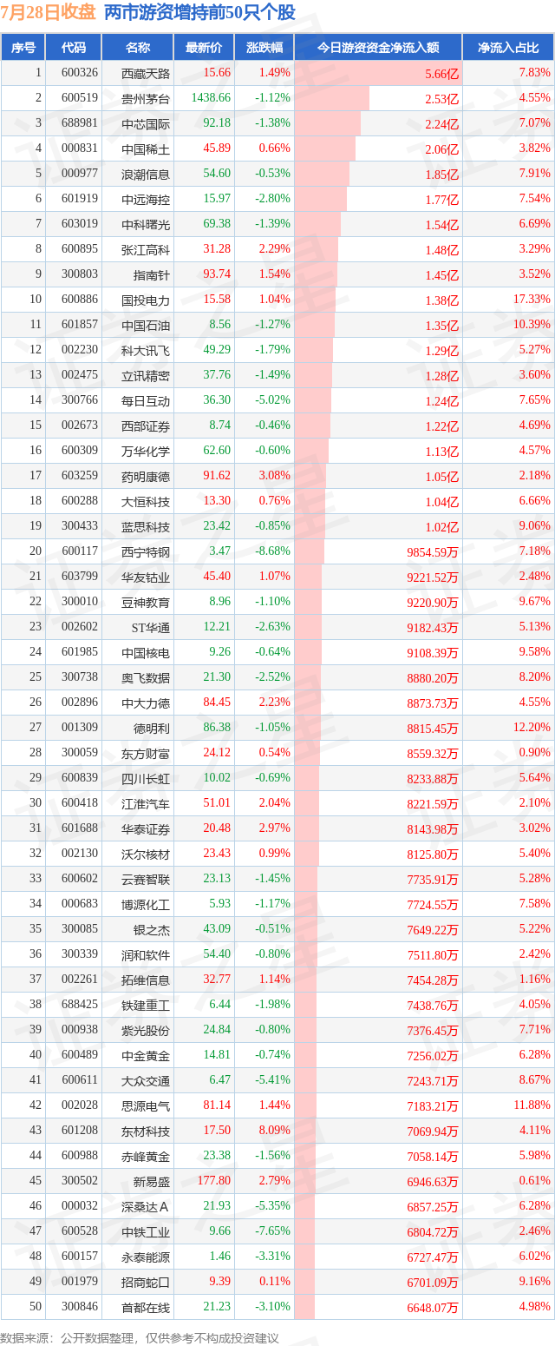The width and height of the screenshot is (555, 1346).
Task: Select stock name 云赛智联
Action: [x=146, y=880]
